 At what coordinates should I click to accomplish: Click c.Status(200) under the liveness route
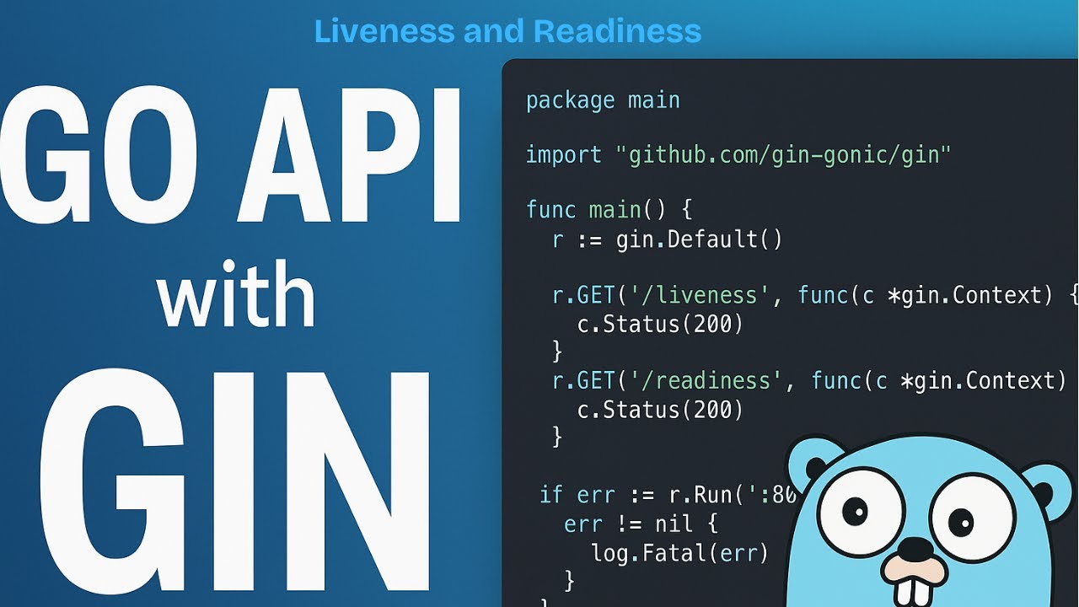(660, 324)
